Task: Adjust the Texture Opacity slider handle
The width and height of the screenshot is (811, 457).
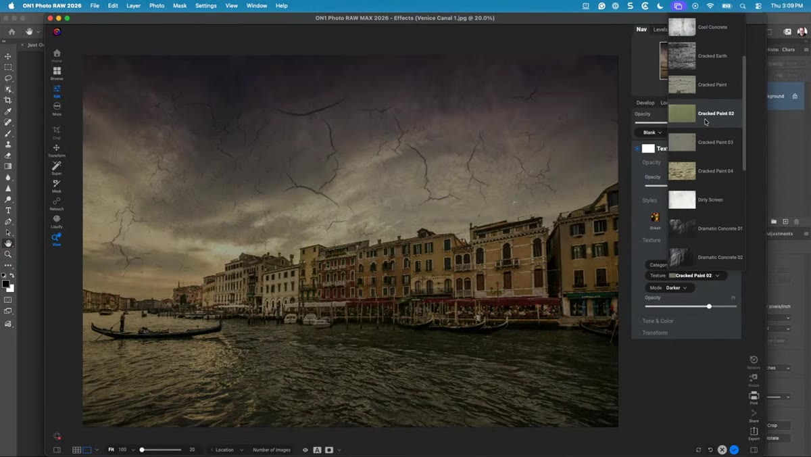Action: tap(709, 306)
